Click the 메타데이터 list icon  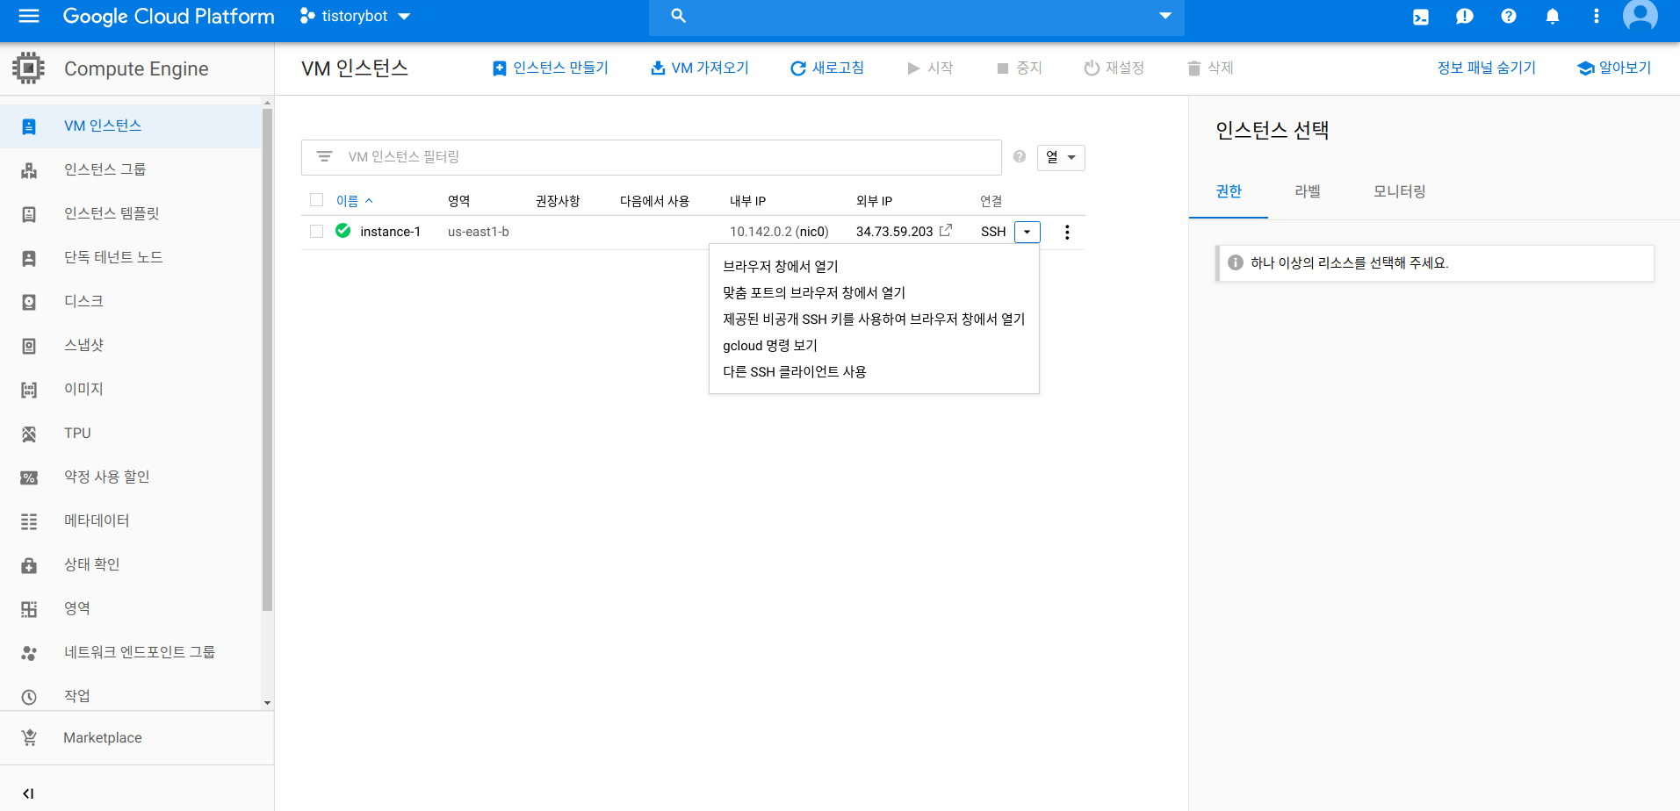tap(29, 521)
